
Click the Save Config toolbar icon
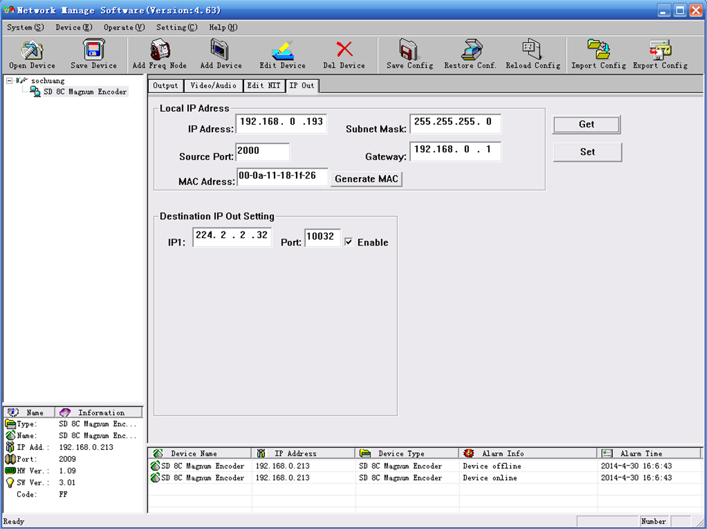pos(409,50)
